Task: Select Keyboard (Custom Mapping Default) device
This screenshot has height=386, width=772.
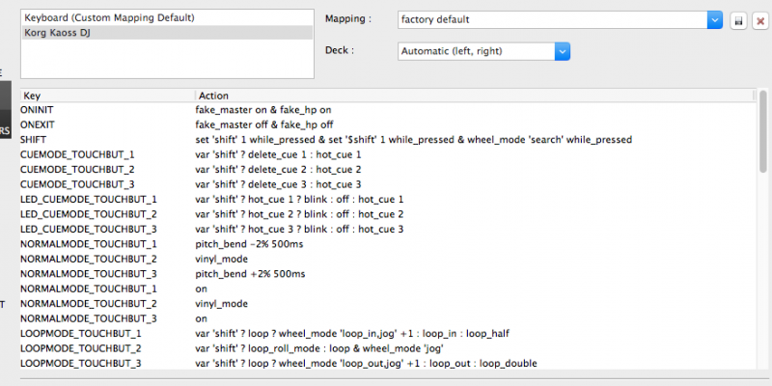Action: tap(166, 17)
